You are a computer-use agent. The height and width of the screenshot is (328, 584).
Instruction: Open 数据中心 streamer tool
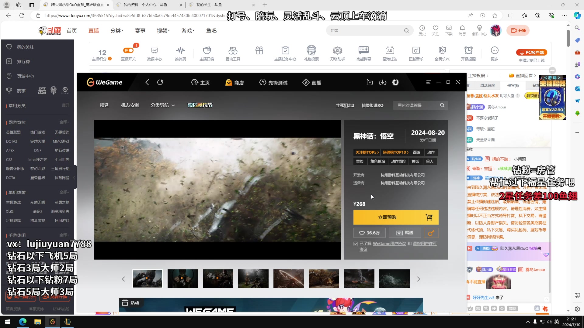point(155,53)
